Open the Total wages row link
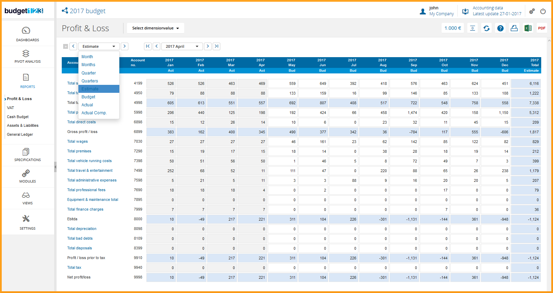This screenshot has height=293, width=553. (77, 141)
